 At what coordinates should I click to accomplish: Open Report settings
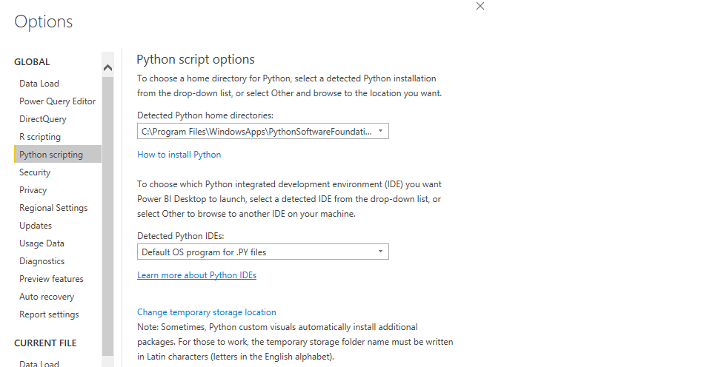[x=49, y=314]
